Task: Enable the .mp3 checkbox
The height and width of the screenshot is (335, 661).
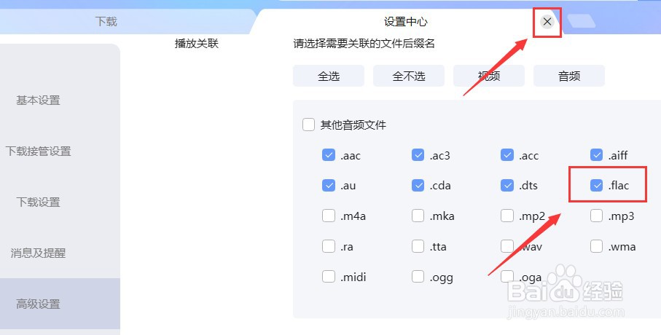Action: click(596, 216)
